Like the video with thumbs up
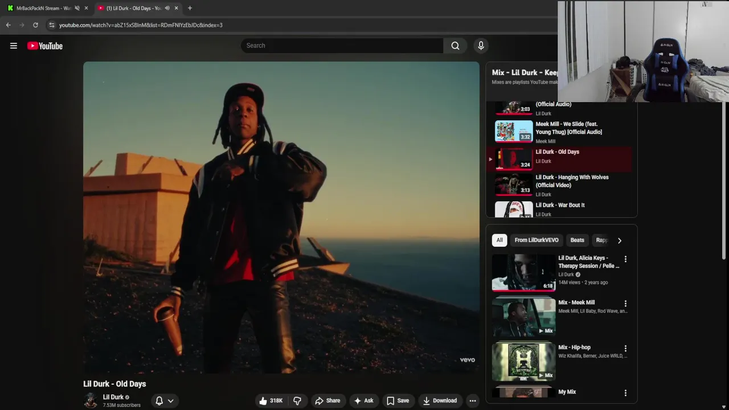The image size is (729, 410). (x=271, y=401)
